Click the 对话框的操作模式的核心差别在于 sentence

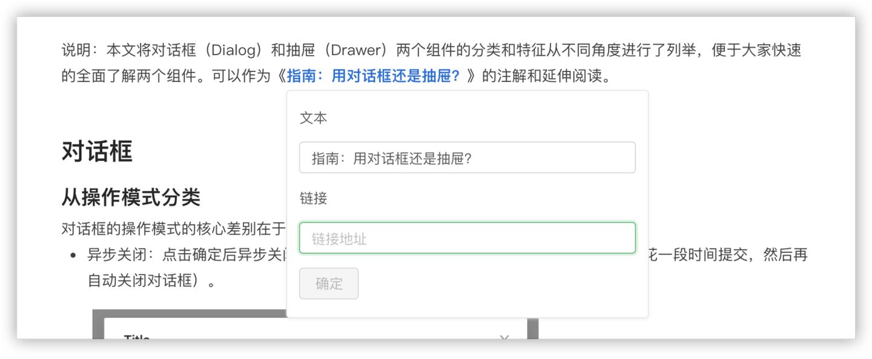point(173,228)
